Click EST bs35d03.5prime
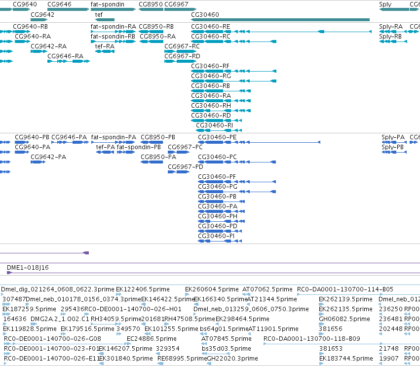 tap(227, 349)
